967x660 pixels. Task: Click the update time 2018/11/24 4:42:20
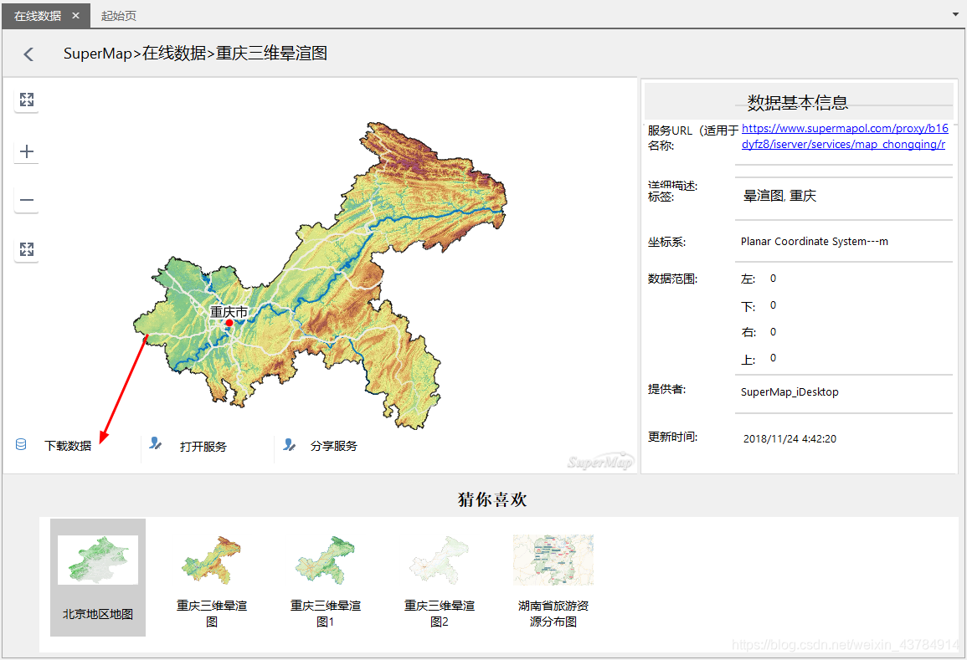pyautogui.click(x=790, y=439)
